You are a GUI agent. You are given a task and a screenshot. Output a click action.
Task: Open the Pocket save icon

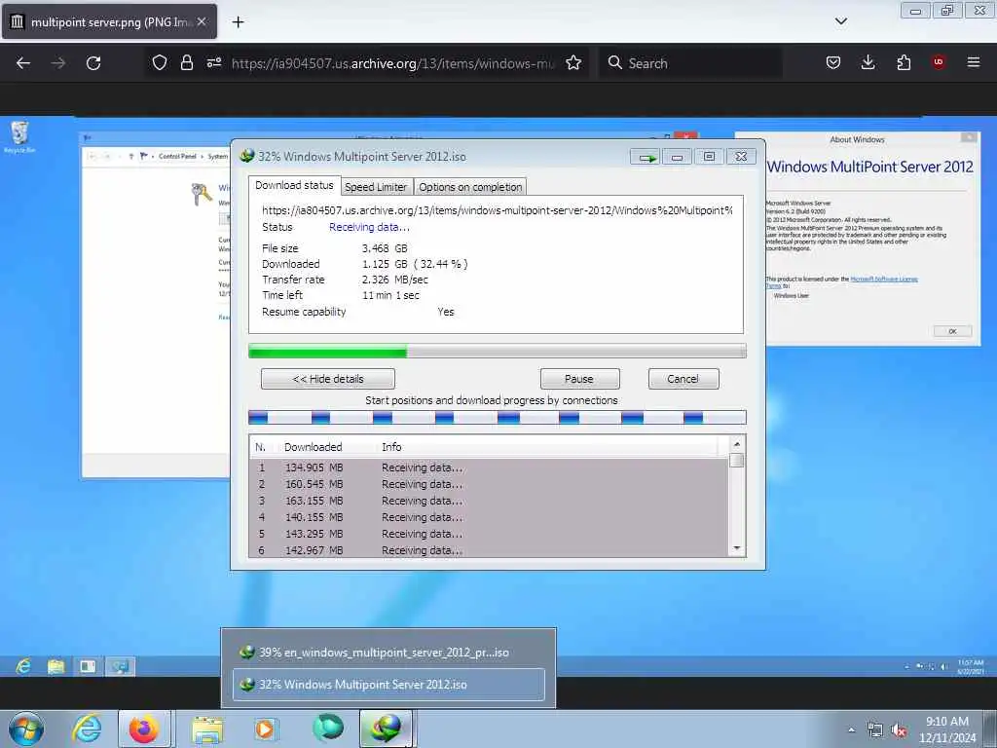click(833, 62)
